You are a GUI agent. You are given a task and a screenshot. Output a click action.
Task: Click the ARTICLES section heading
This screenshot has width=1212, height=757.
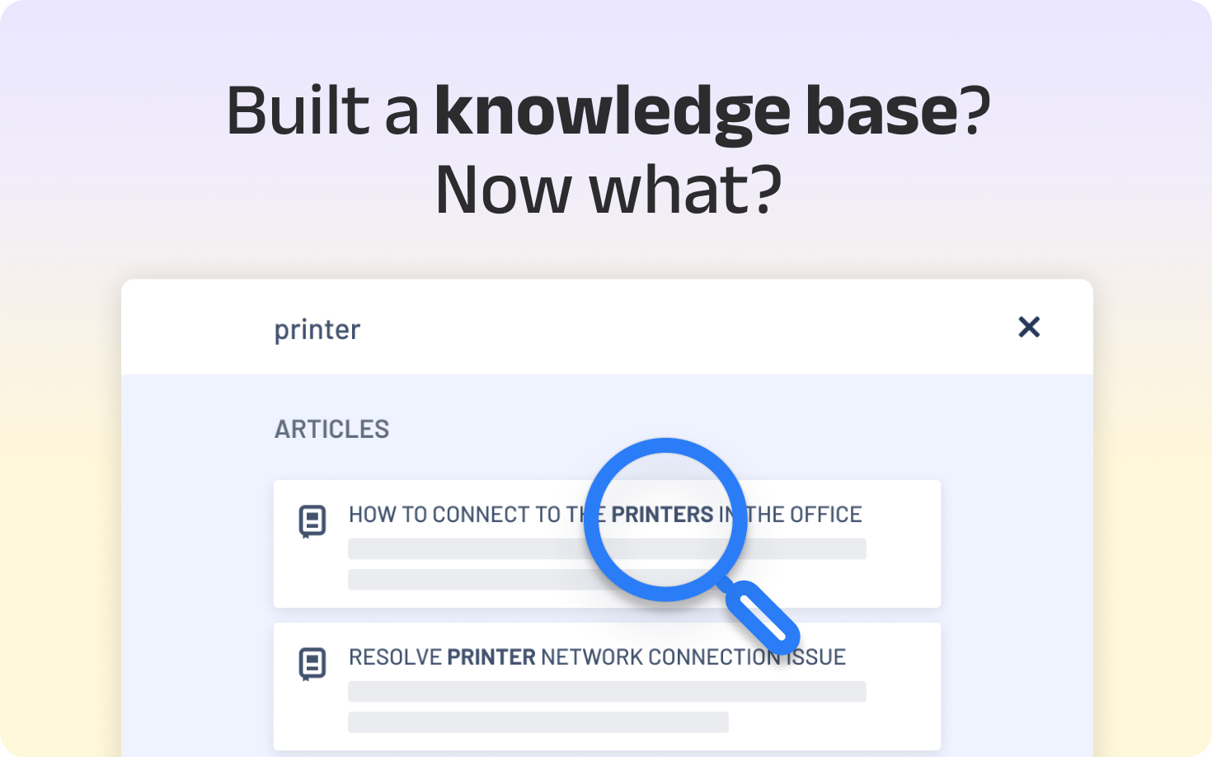(331, 430)
